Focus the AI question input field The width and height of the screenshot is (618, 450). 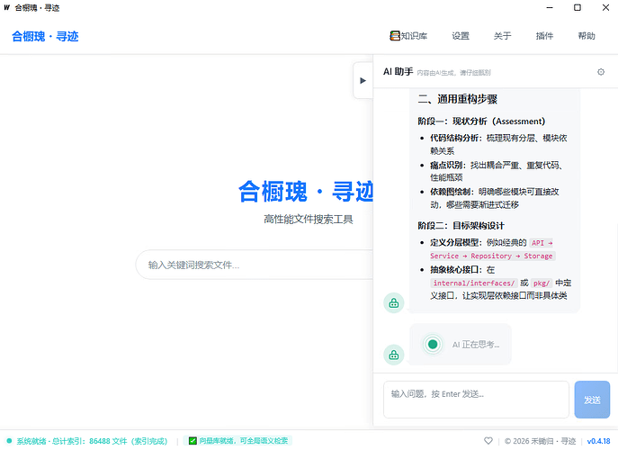(x=476, y=400)
